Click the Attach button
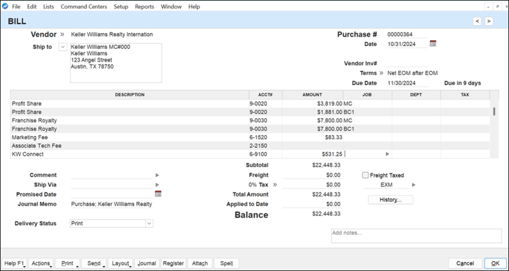Image resolution: width=509 pixels, height=271 pixels. 200,264
